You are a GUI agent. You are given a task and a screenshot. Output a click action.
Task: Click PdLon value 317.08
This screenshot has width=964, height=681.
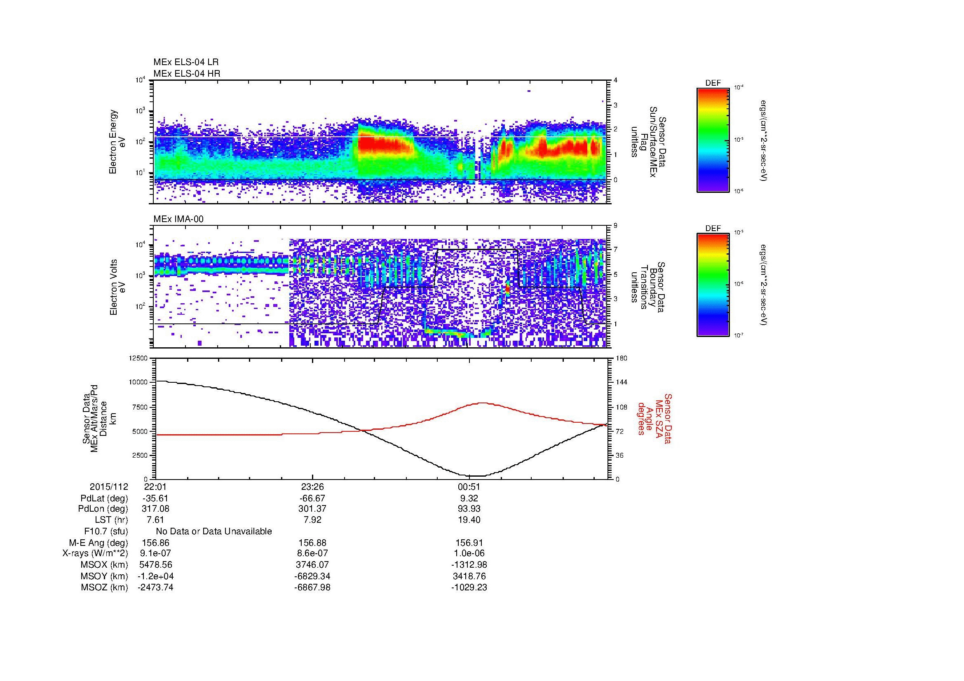(x=156, y=509)
